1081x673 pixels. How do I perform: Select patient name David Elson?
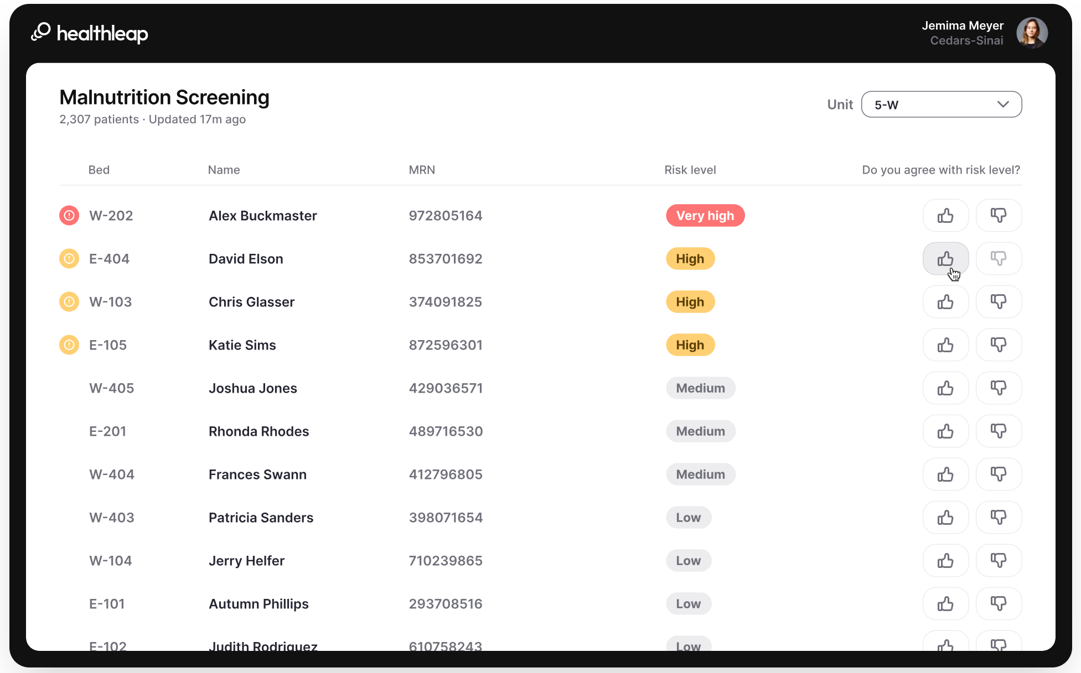(246, 258)
